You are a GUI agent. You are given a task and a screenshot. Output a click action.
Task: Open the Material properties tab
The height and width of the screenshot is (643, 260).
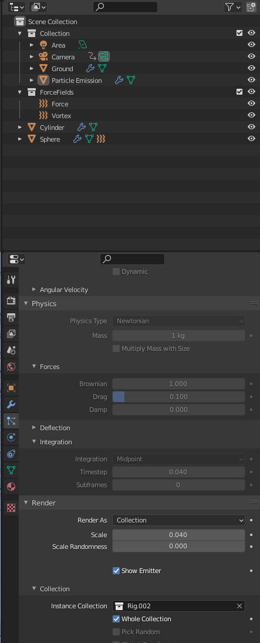click(11, 486)
